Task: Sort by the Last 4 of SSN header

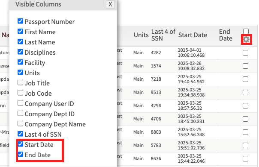Action: pos(163,35)
